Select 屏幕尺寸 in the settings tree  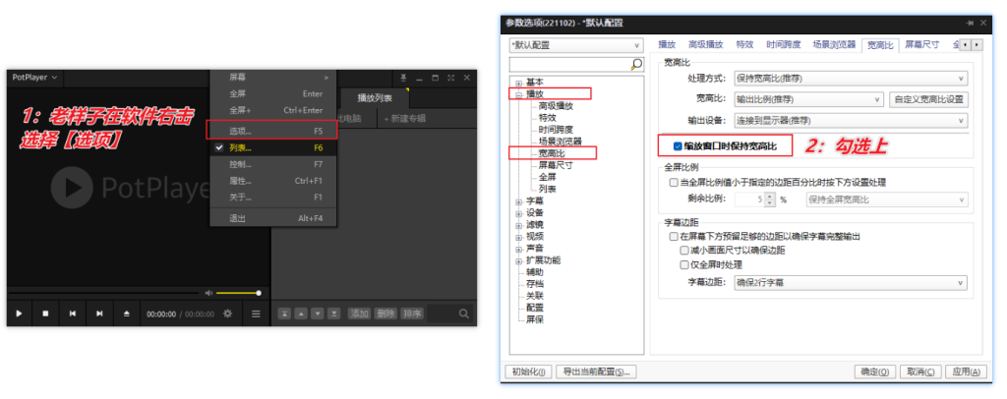pyautogui.click(x=556, y=165)
